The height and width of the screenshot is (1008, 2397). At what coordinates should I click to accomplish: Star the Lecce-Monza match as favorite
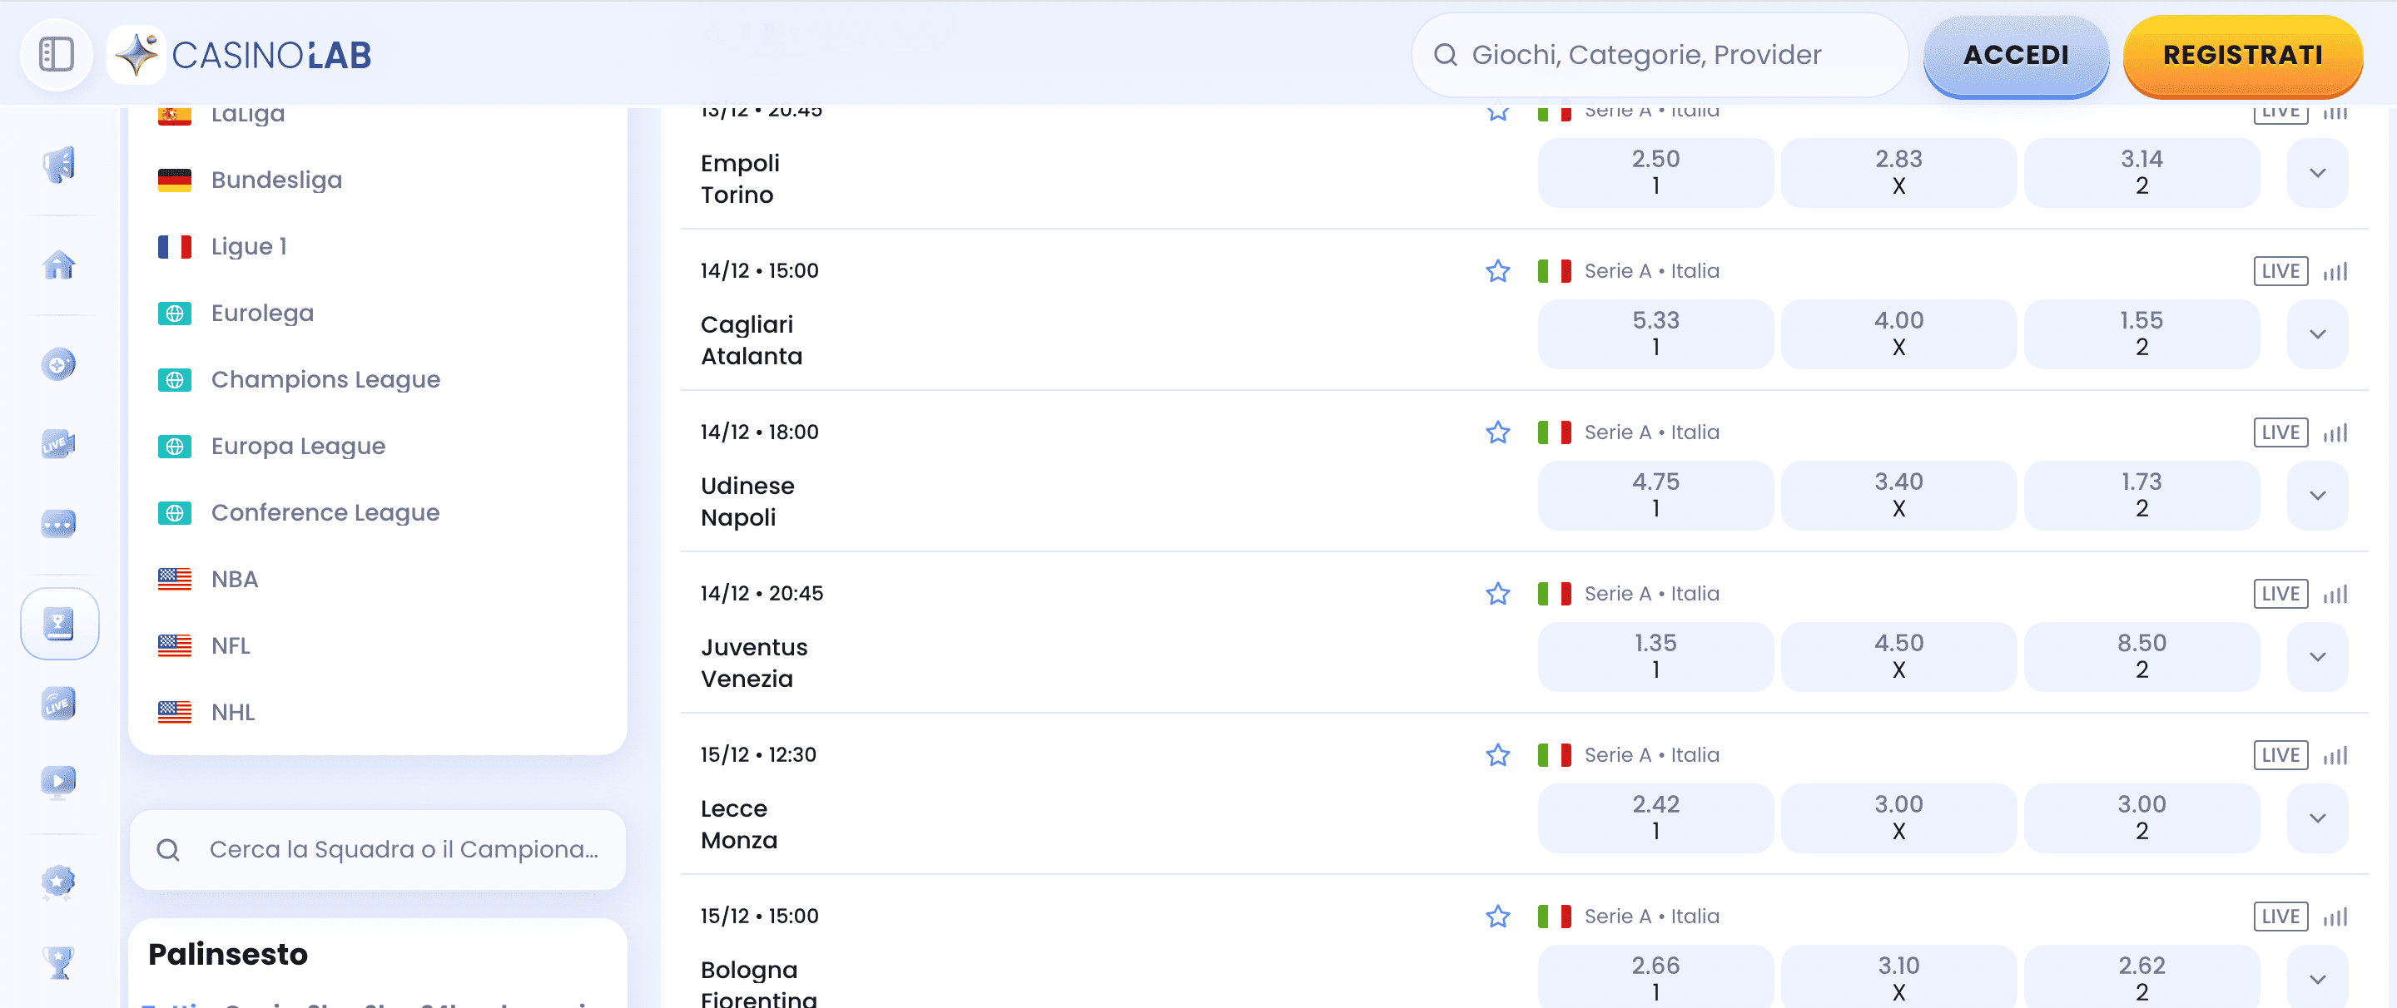tap(1497, 755)
